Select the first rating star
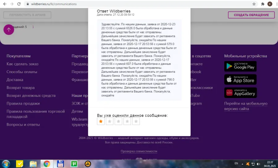Viewport: 278px width, 168px height. coord(101,121)
